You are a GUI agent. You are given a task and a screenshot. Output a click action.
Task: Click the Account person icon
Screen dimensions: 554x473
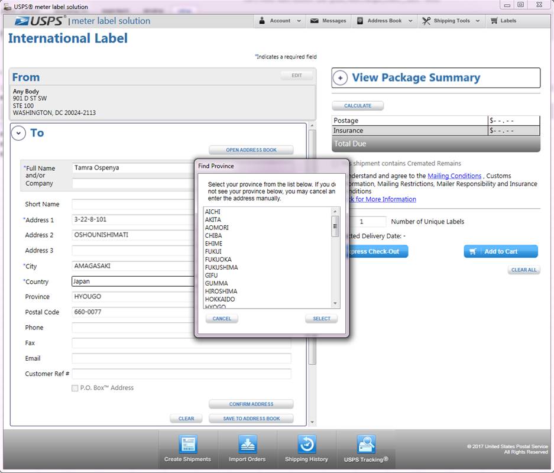(x=262, y=21)
